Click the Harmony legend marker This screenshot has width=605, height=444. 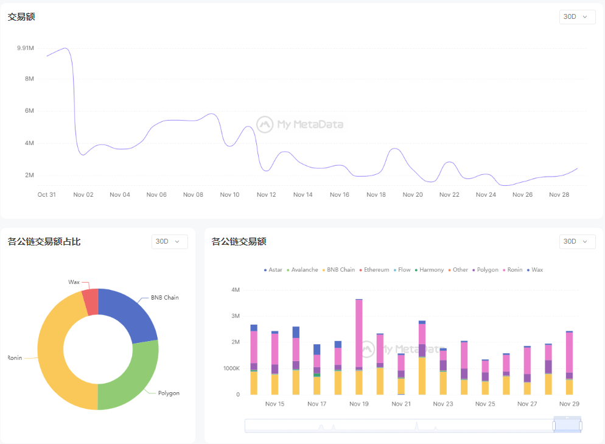tap(416, 270)
